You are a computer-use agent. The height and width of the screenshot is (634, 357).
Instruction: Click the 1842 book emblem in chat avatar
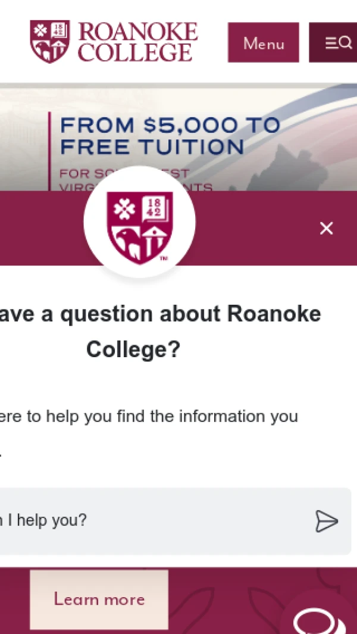pos(157,207)
